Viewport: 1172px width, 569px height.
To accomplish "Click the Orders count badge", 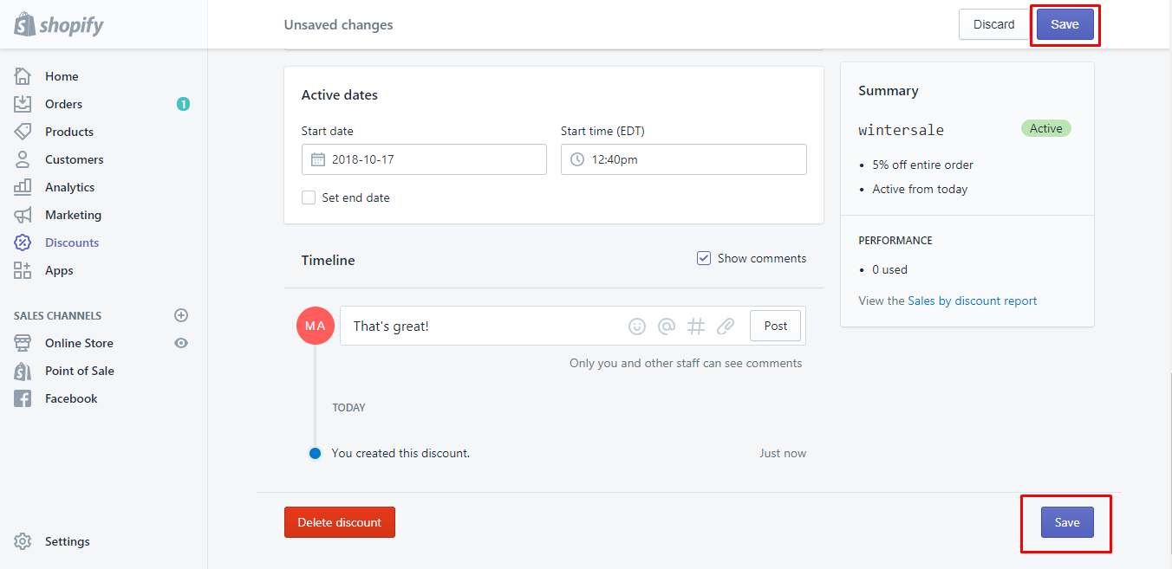I will [x=183, y=104].
